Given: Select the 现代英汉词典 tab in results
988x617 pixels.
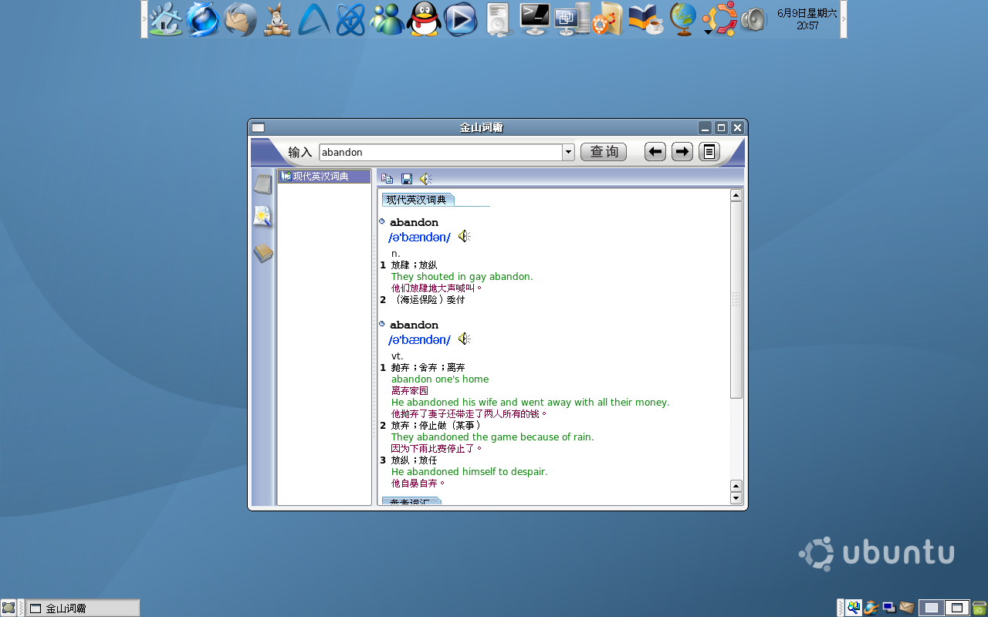Looking at the screenshot, I should (417, 200).
